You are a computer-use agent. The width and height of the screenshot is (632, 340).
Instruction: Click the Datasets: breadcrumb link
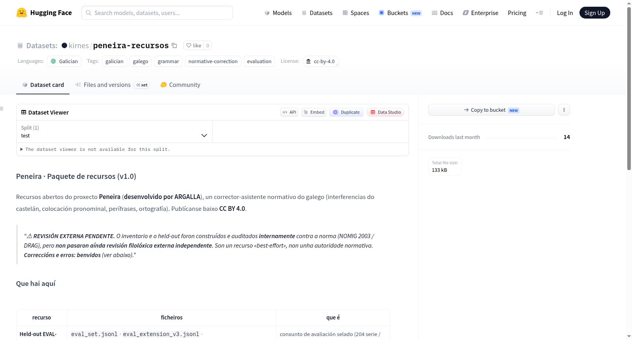(42, 45)
